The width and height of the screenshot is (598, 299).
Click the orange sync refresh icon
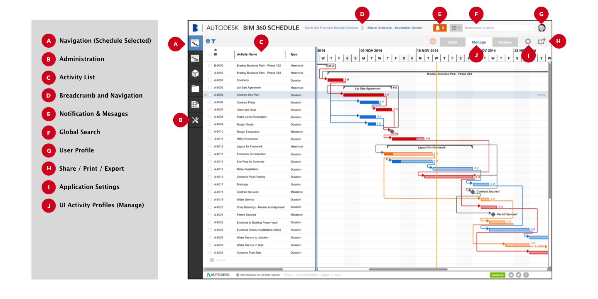[x=433, y=42]
